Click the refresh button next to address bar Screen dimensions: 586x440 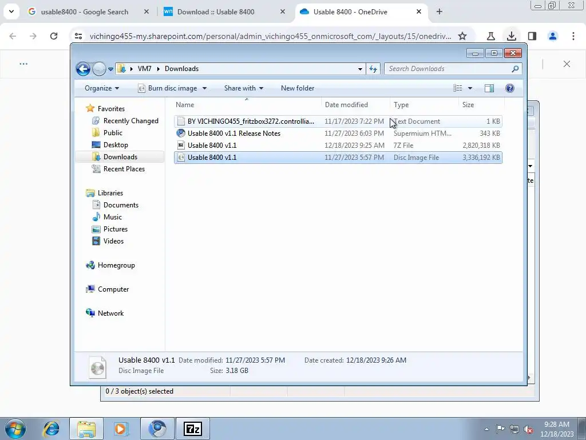(x=373, y=69)
